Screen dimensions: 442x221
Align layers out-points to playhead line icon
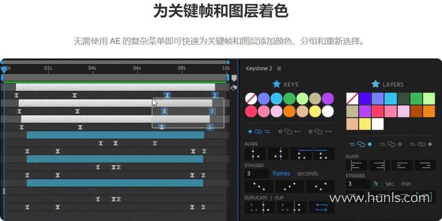tap(379, 166)
